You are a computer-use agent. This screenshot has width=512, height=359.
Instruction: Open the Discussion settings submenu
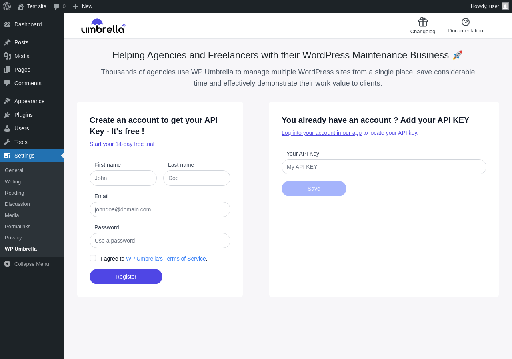point(32,204)
